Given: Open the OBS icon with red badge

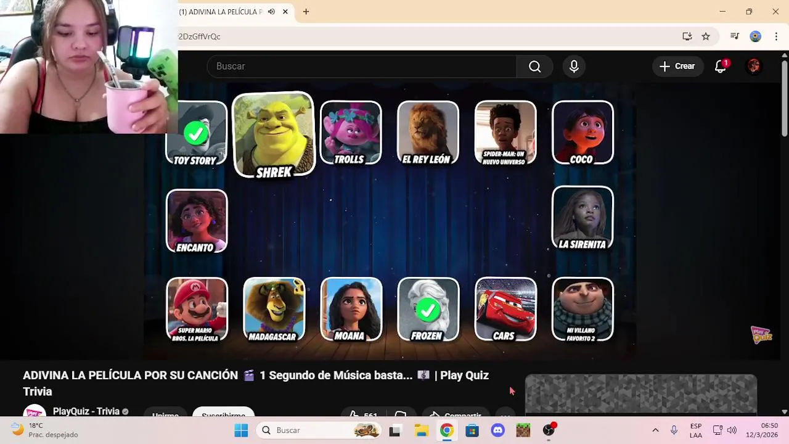Looking at the screenshot, I should pos(549,430).
